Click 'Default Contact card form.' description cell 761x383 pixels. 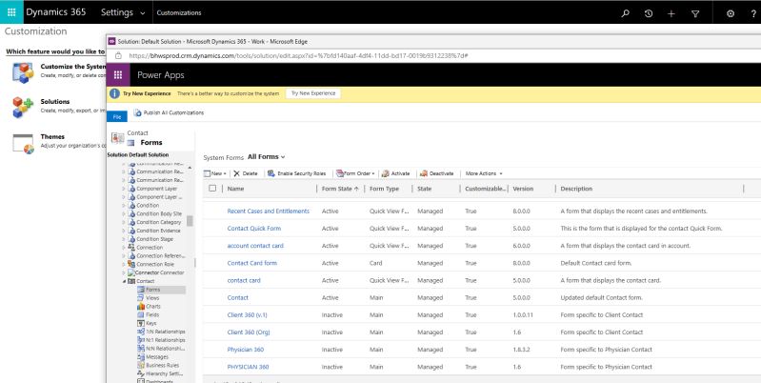[x=596, y=263]
